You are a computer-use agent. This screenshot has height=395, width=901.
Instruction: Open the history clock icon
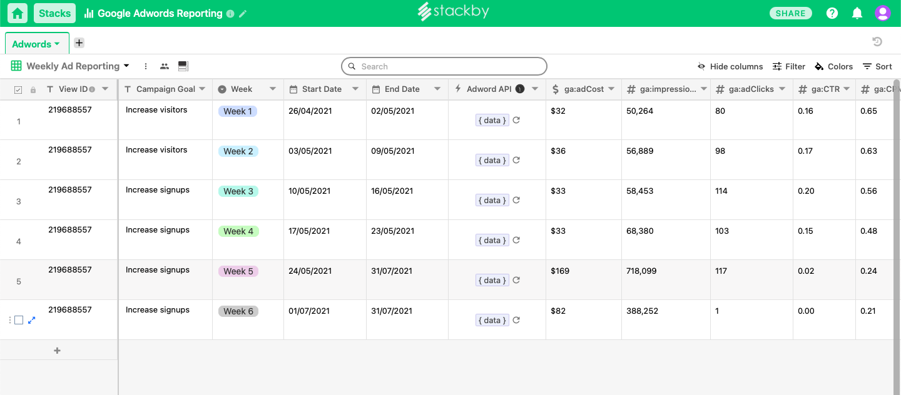click(x=877, y=42)
